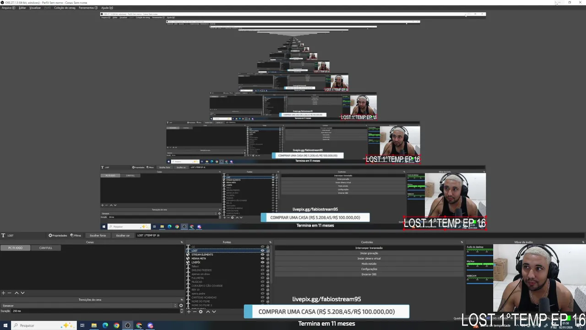
Task: Open the Editar menu
Action: tap(22, 8)
